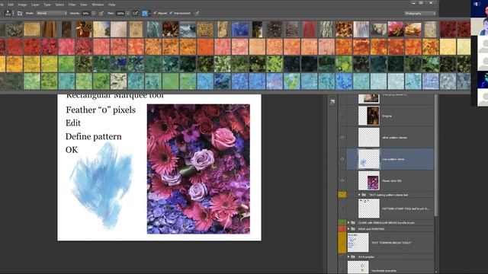This screenshot has width=488, height=274.
Task: Open the Opacity slider arrow
Action: click(93, 14)
